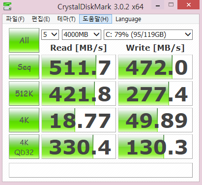Open the test count dropdown showing 5
The image size is (202, 185).
(50, 34)
